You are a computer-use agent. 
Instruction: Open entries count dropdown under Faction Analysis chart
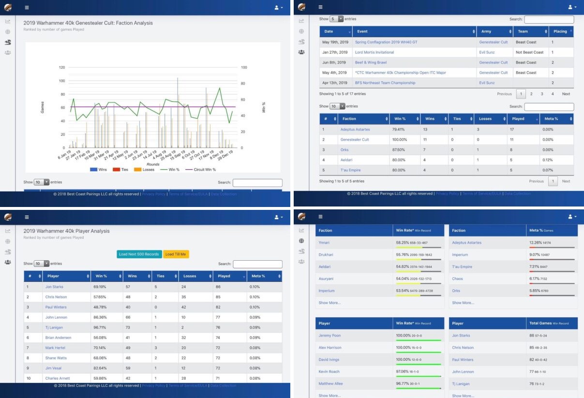tap(42, 182)
